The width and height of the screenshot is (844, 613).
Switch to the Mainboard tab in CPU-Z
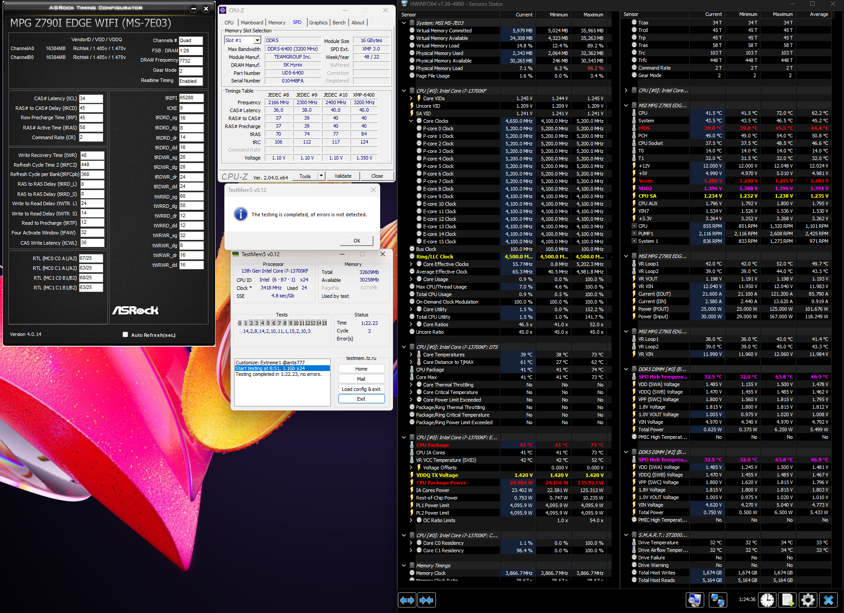[x=252, y=23]
